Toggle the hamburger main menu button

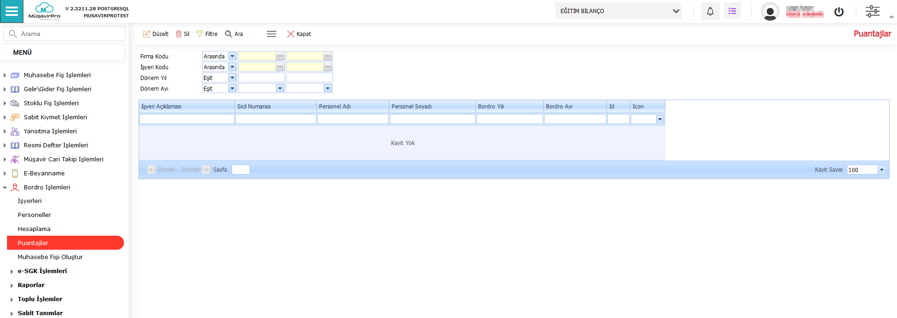(x=11, y=11)
